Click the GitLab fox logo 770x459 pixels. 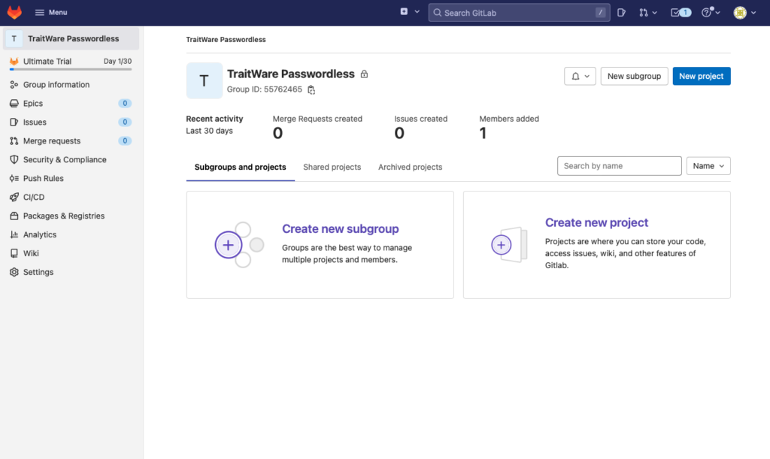(x=14, y=12)
